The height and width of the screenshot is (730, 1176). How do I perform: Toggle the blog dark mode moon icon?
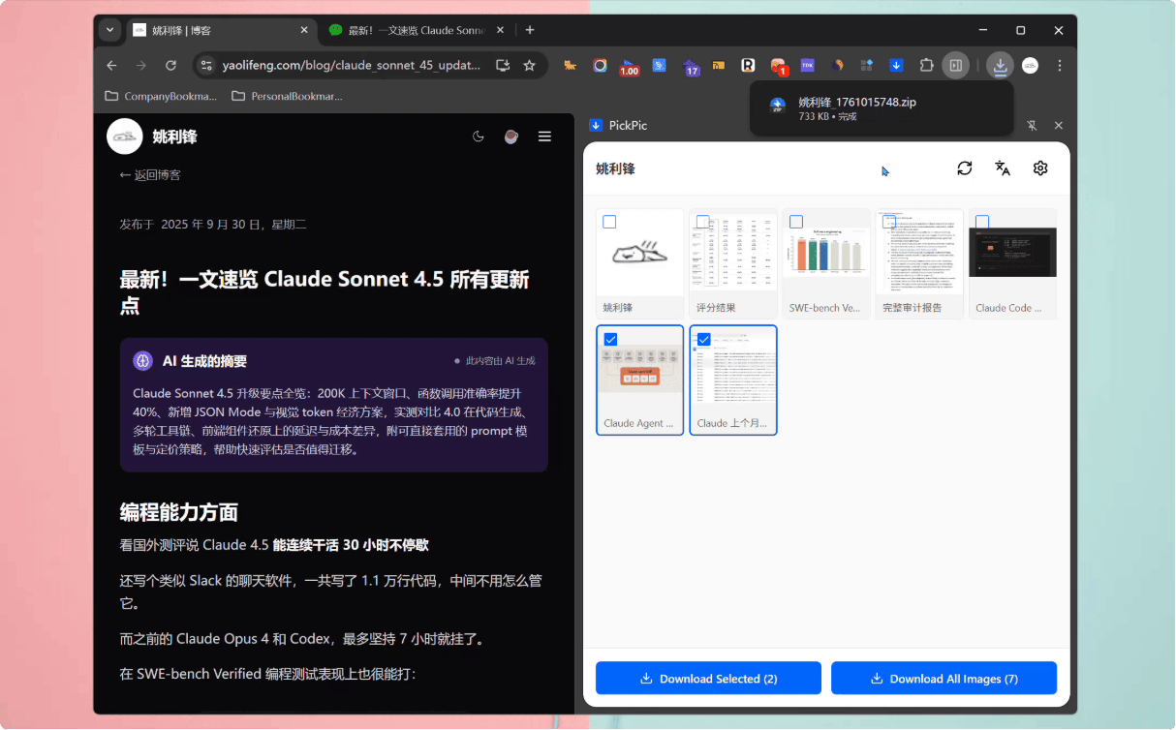click(x=478, y=137)
